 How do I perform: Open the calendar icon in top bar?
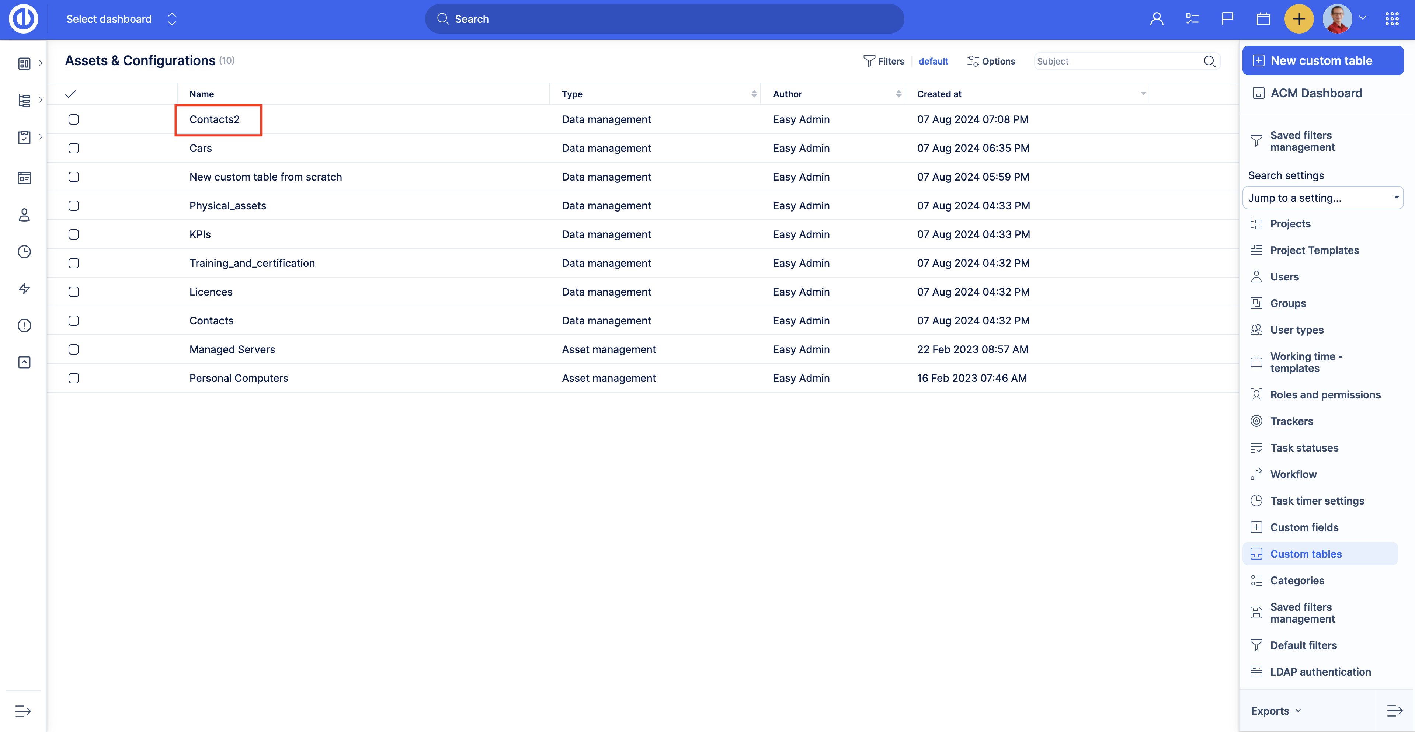1263,19
